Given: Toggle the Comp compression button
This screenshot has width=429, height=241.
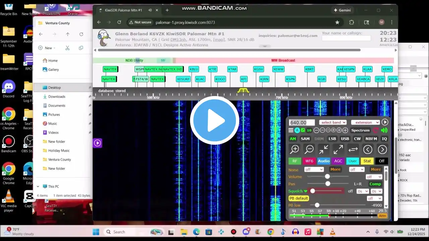Looking at the screenshot, I should point(375,184).
